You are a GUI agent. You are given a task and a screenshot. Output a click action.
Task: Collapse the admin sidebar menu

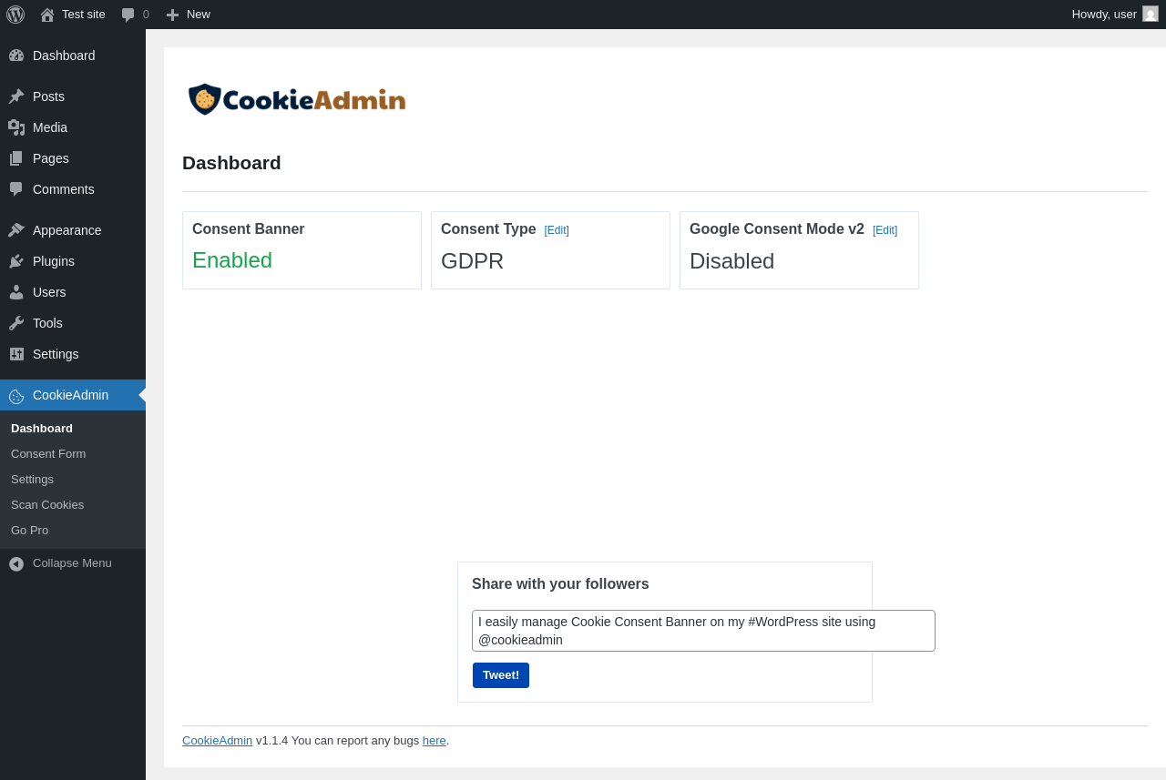pyautogui.click(x=60, y=563)
